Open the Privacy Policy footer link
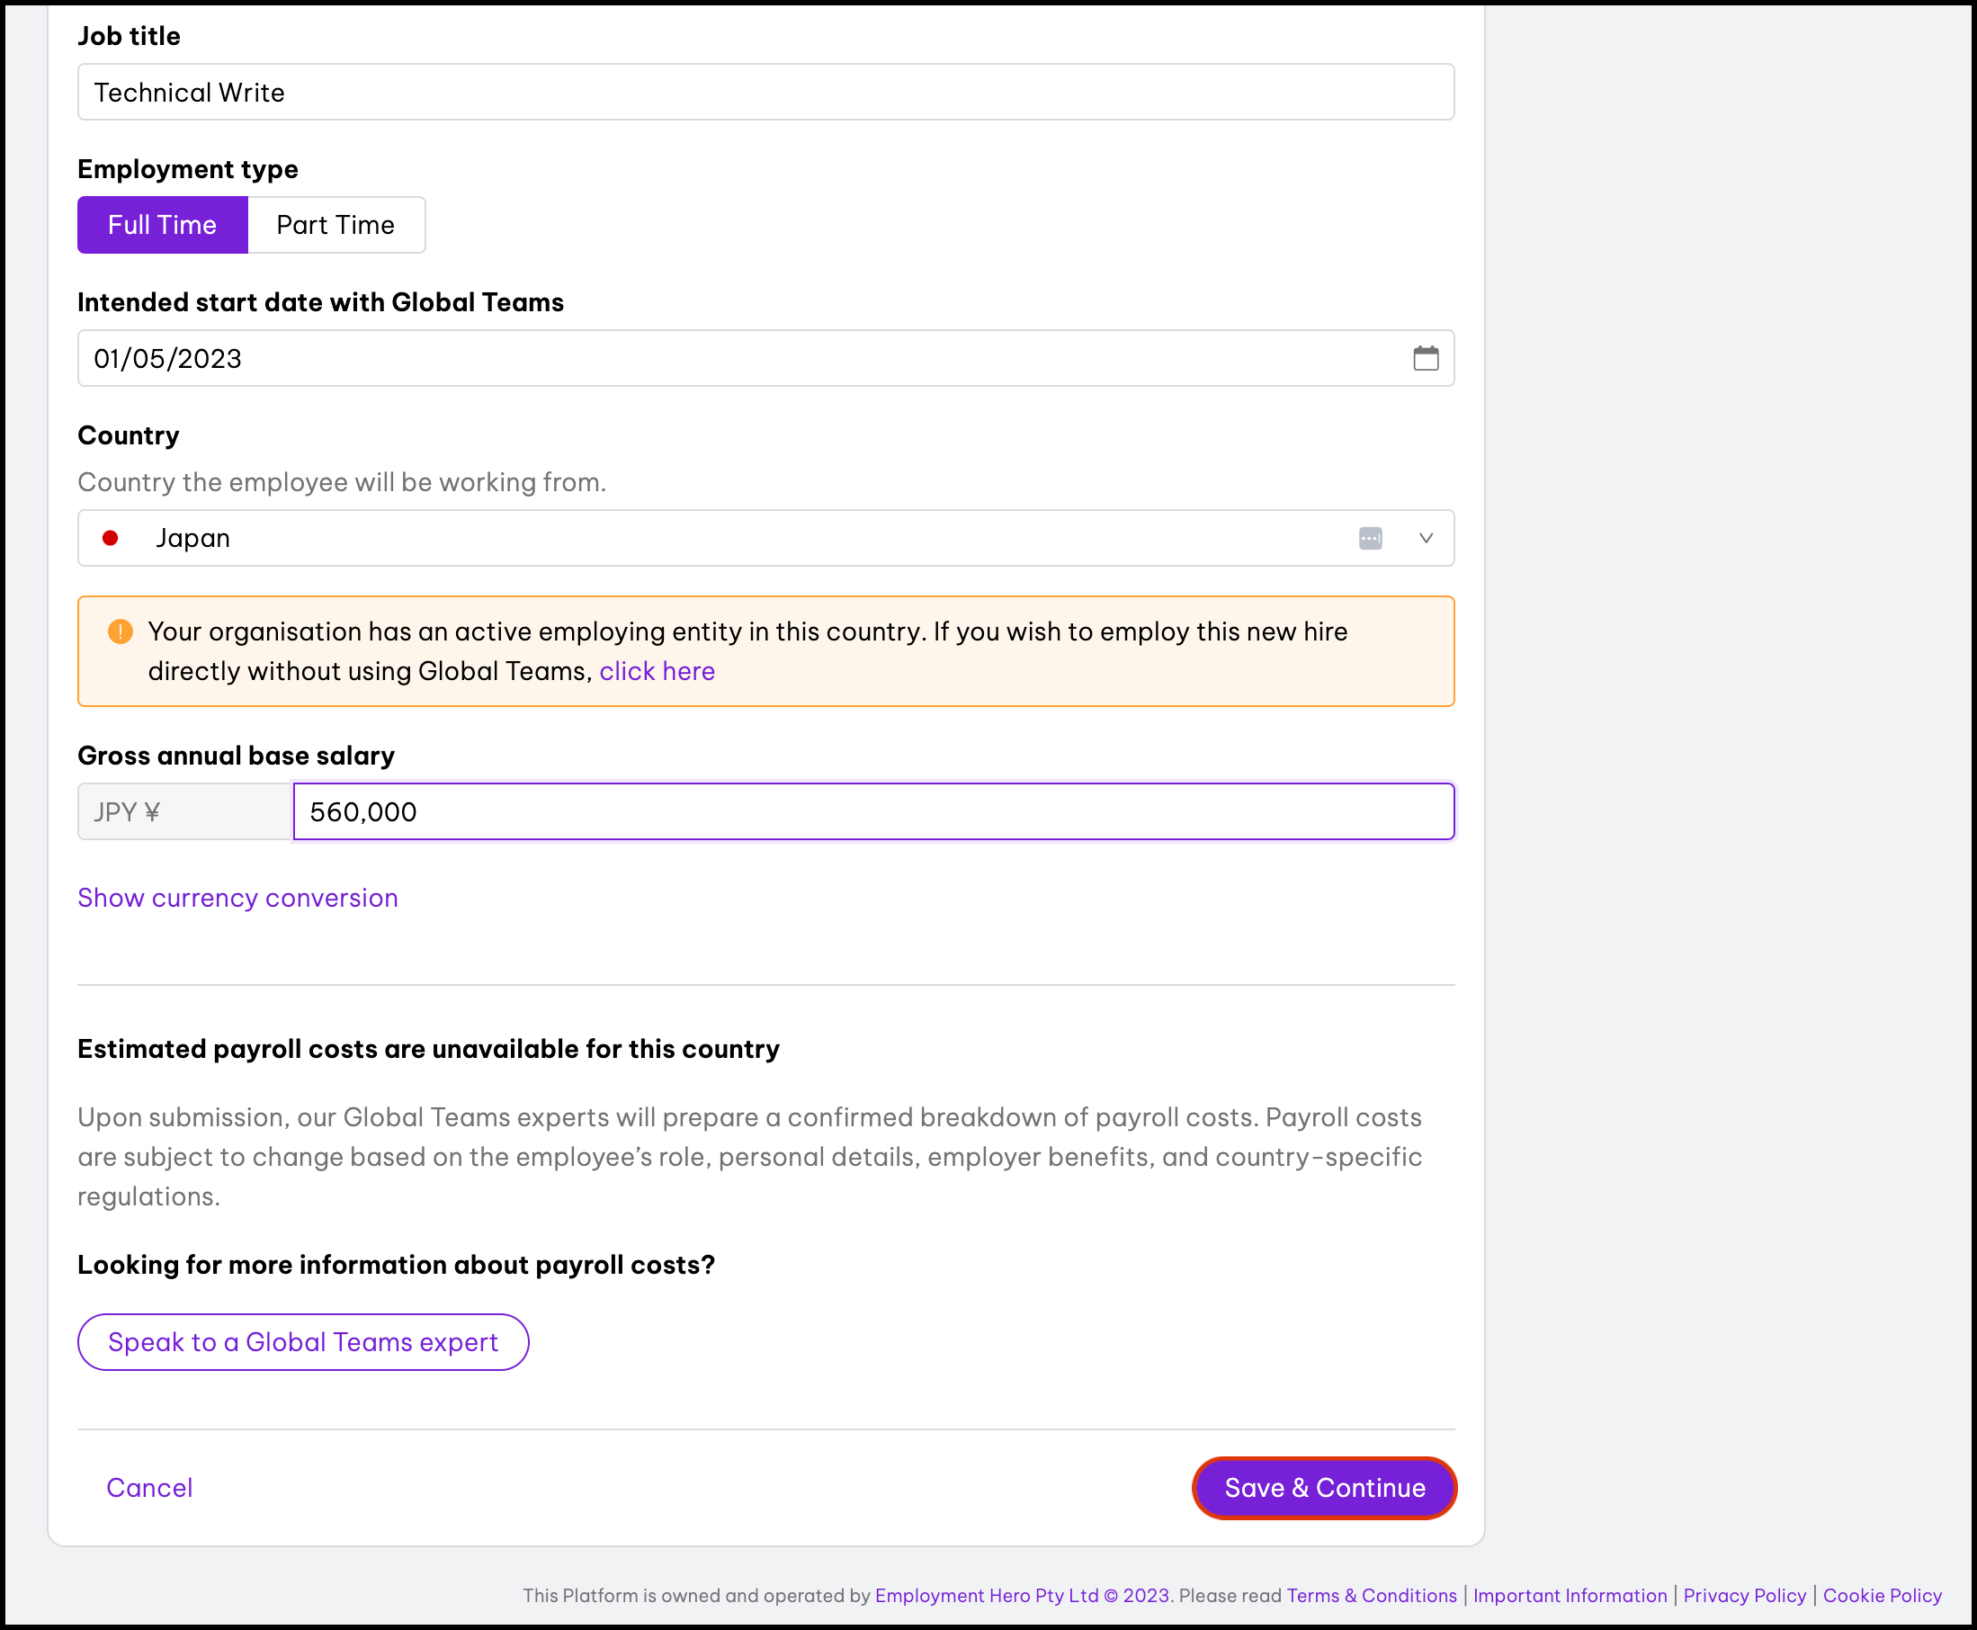Screen dimensions: 1977x1630 [x=1744, y=1595]
